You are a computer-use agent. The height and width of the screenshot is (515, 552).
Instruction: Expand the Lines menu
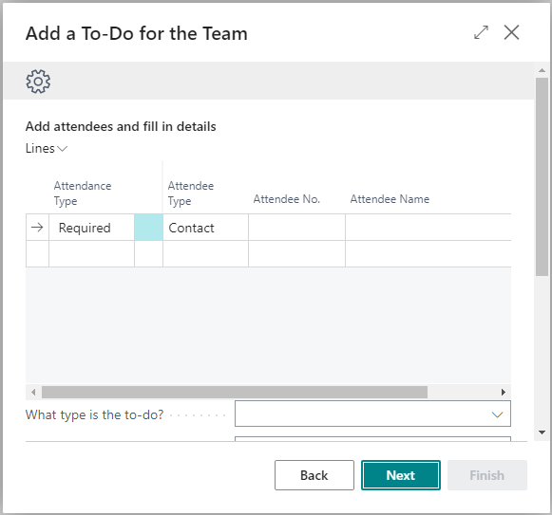pos(47,148)
